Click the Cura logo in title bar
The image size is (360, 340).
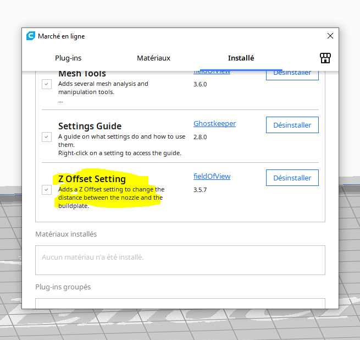click(31, 36)
